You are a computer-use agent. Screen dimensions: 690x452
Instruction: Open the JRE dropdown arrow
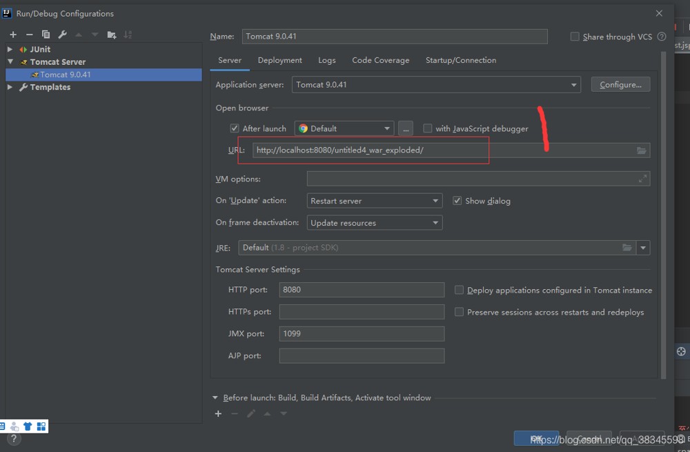click(643, 247)
